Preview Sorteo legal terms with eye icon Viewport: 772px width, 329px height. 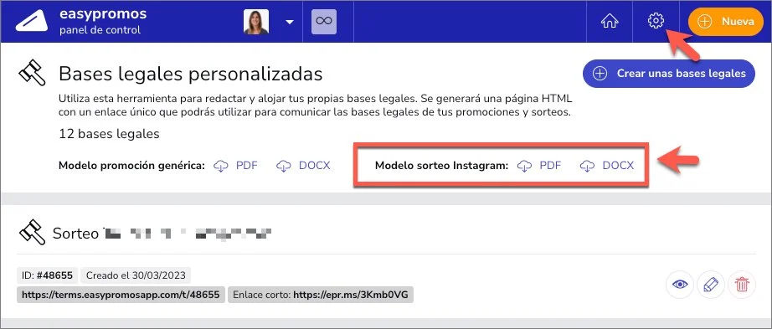(680, 285)
